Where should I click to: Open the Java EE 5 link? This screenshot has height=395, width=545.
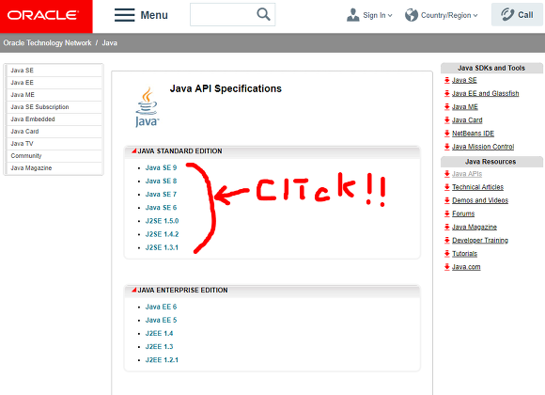pyautogui.click(x=161, y=320)
